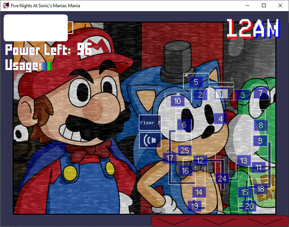Show camera 18
Screen dimensions: 289x227
point(260,189)
